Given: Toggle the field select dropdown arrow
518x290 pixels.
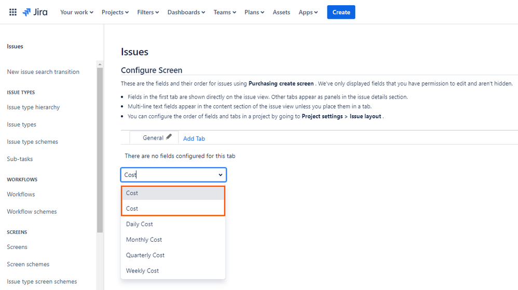Looking at the screenshot, I should 221,175.
